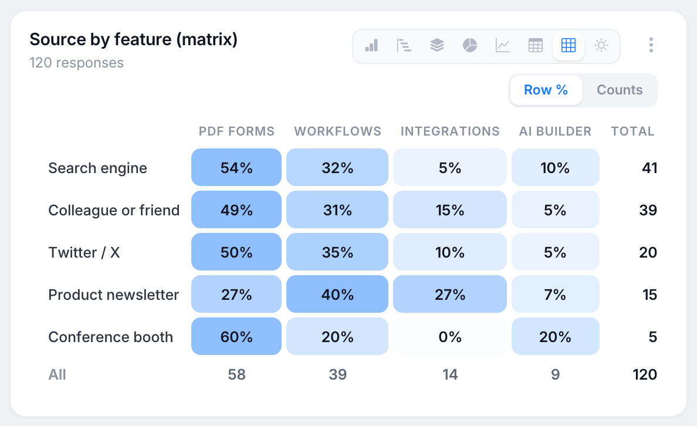Switch to pie chart view

(470, 45)
